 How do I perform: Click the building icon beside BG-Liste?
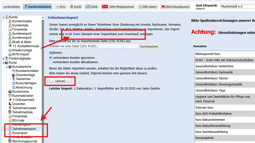point(10,120)
